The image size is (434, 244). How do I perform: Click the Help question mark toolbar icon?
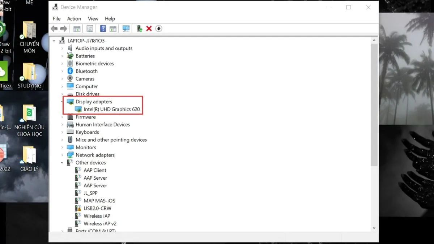pyautogui.click(x=103, y=29)
